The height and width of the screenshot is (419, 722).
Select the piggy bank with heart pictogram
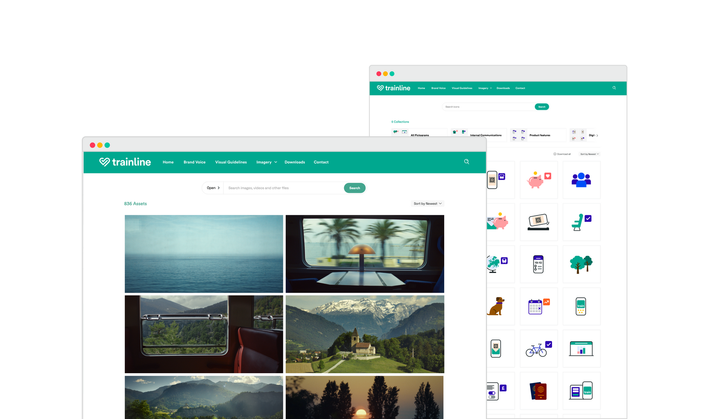[x=539, y=180]
